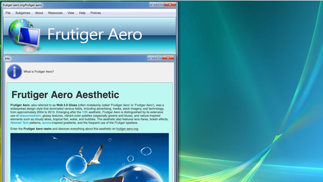
Task: Follow the aurora link
Action: click(x=46, y=123)
